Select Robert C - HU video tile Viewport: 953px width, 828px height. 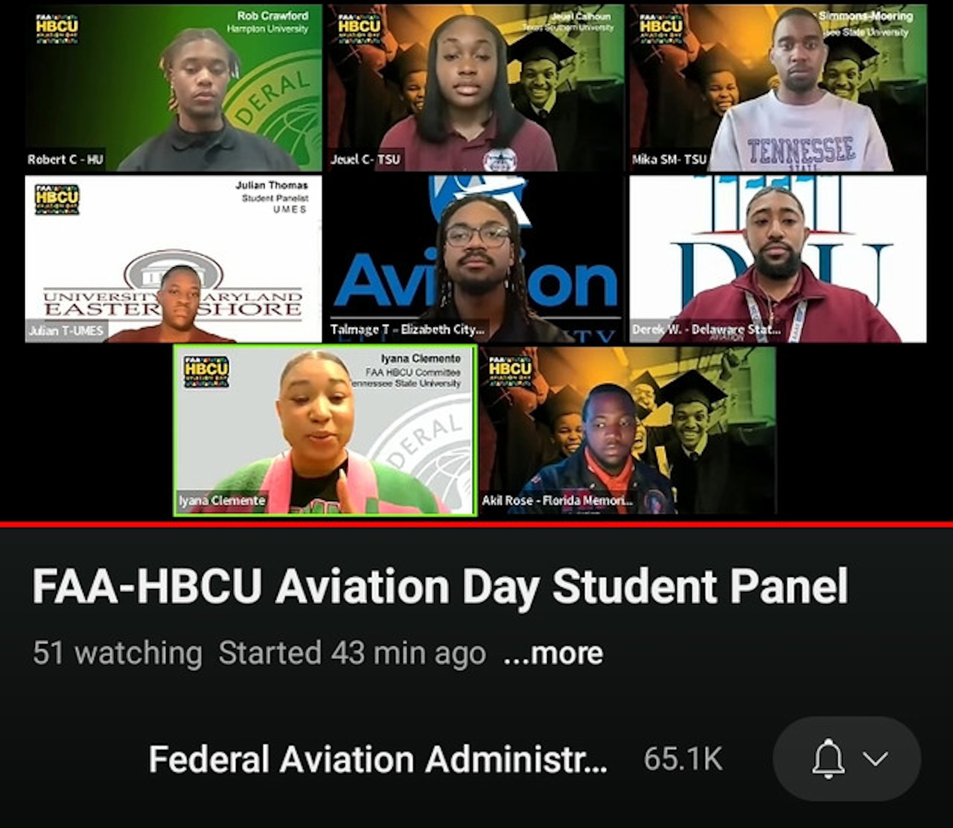[x=173, y=88]
